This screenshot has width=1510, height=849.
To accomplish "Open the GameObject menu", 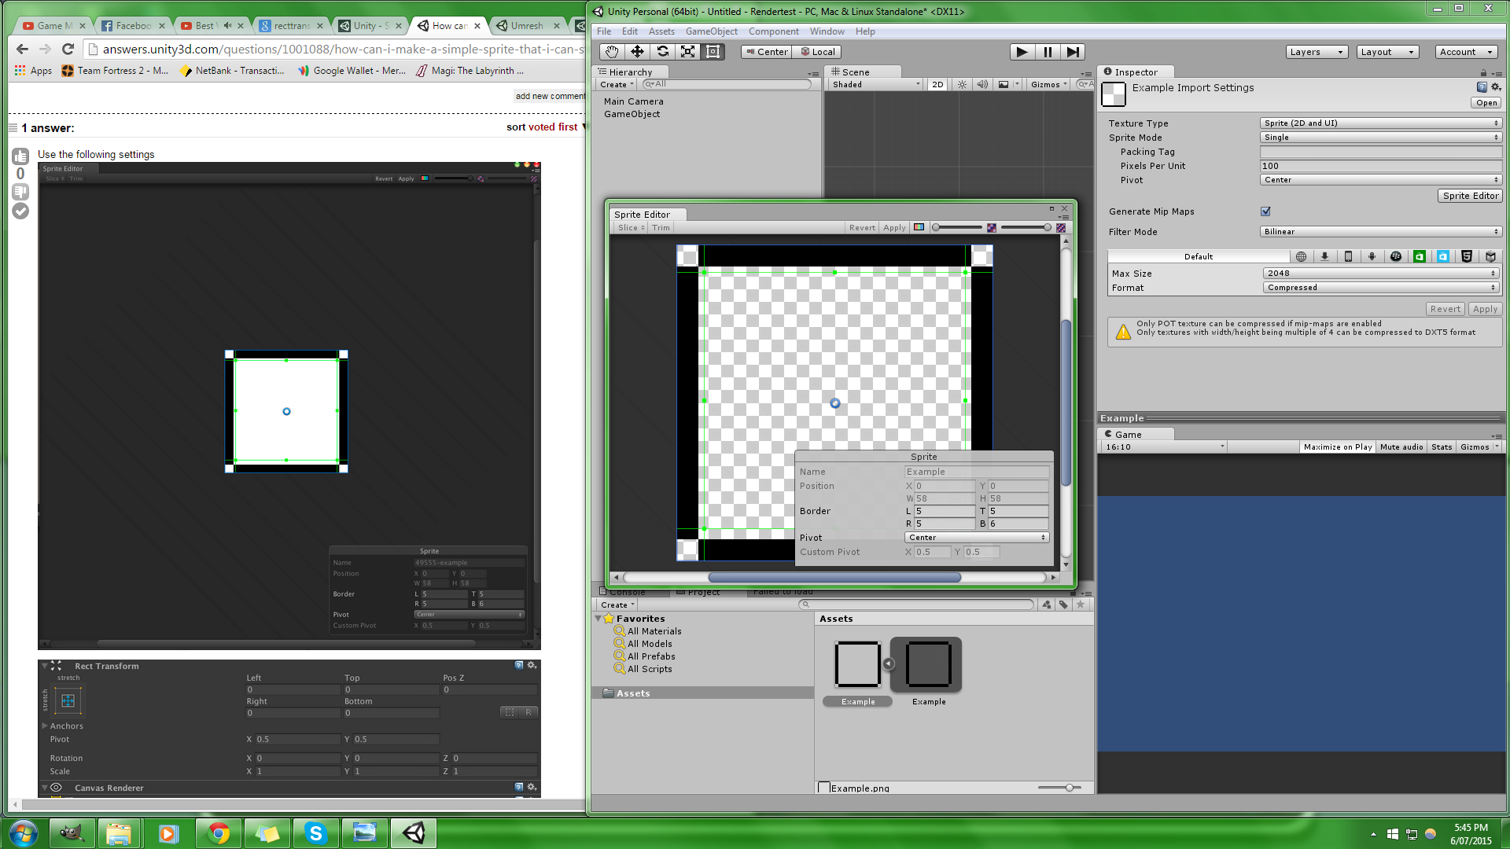I will (711, 31).
